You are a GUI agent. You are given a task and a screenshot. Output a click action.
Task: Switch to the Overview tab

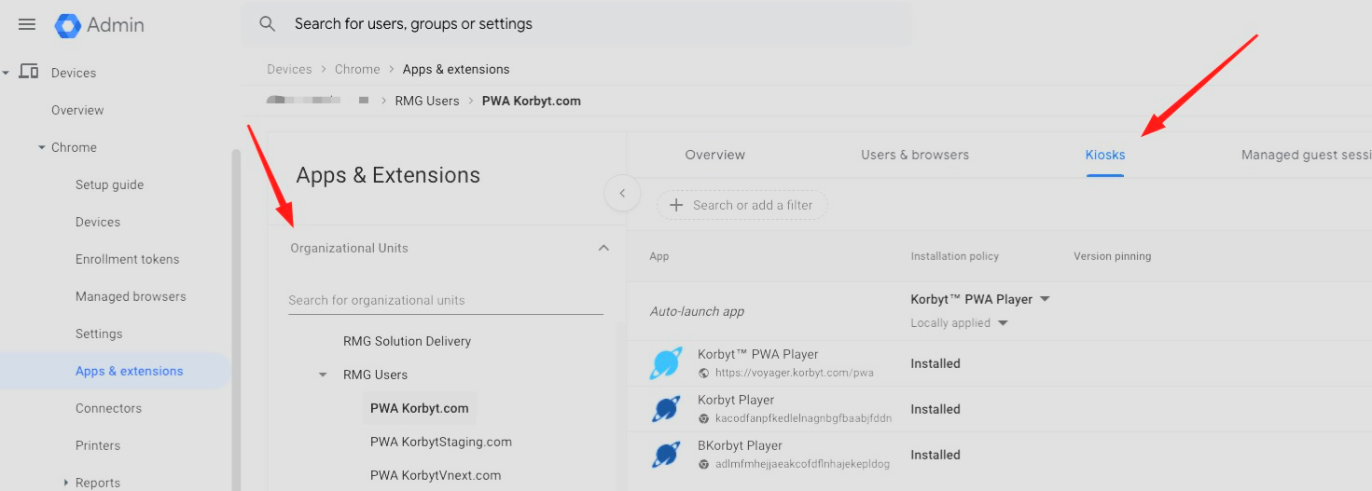(x=715, y=155)
